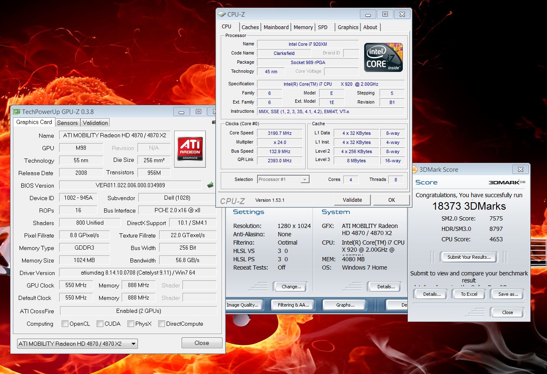The width and height of the screenshot is (547, 374).
Task: Click the Intel Core i7 inside logo in CPU-Z
Action: click(x=383, y=57)
